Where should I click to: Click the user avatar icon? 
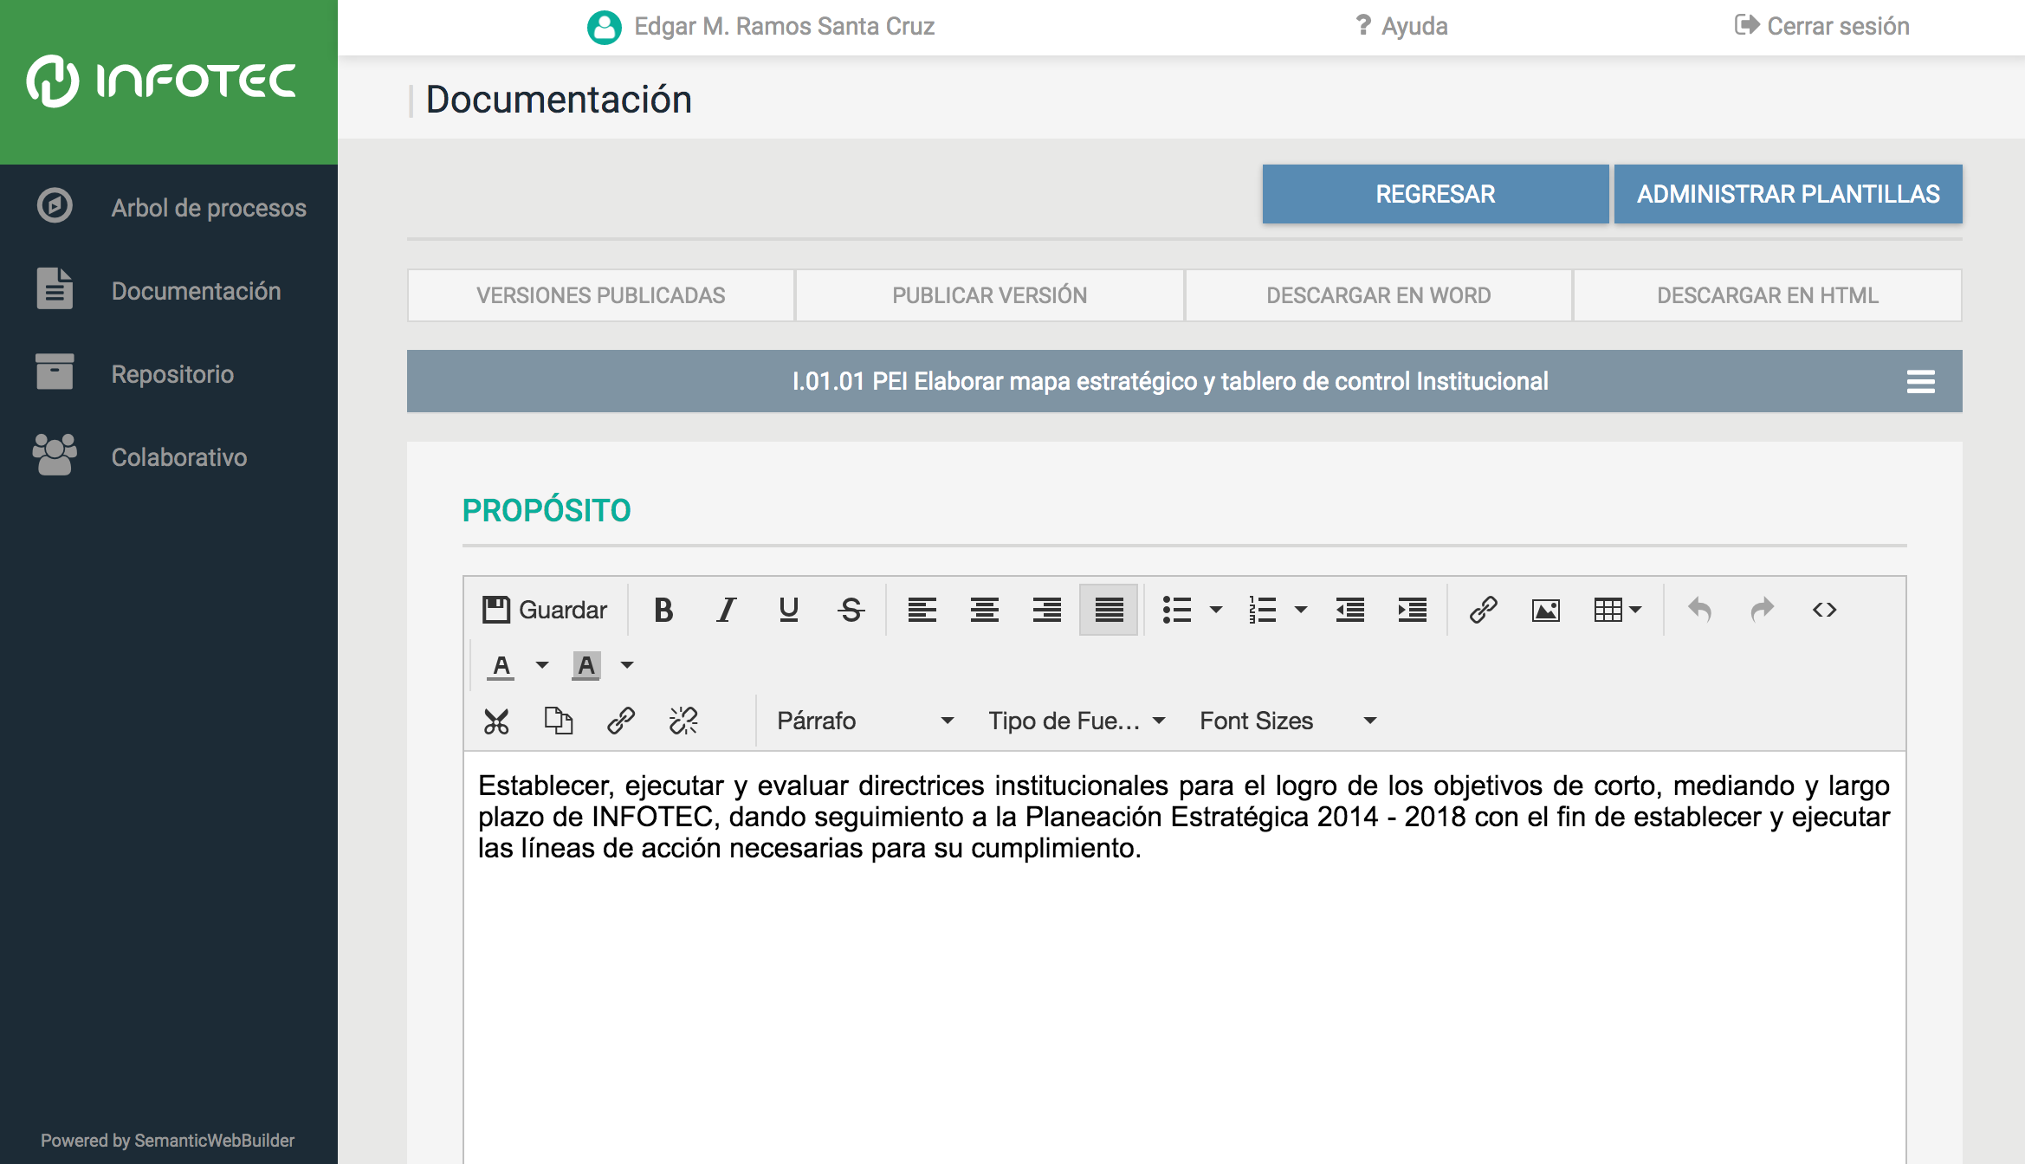pyautogui.click(x=604, y=27)
